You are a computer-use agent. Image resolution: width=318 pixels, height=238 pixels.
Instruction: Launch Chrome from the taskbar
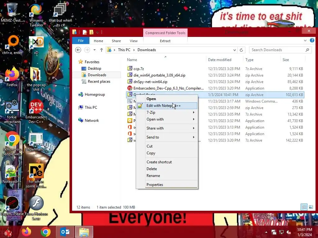[x=45, y=232]
